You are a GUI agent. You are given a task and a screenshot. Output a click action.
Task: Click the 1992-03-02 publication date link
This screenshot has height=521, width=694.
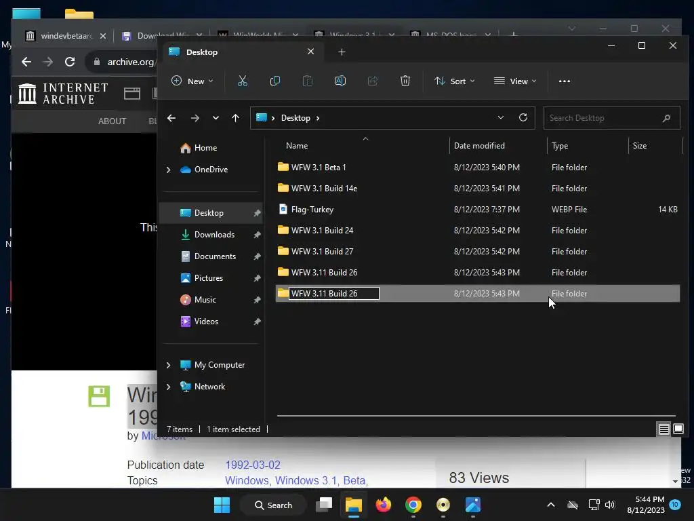coord(253,465)
